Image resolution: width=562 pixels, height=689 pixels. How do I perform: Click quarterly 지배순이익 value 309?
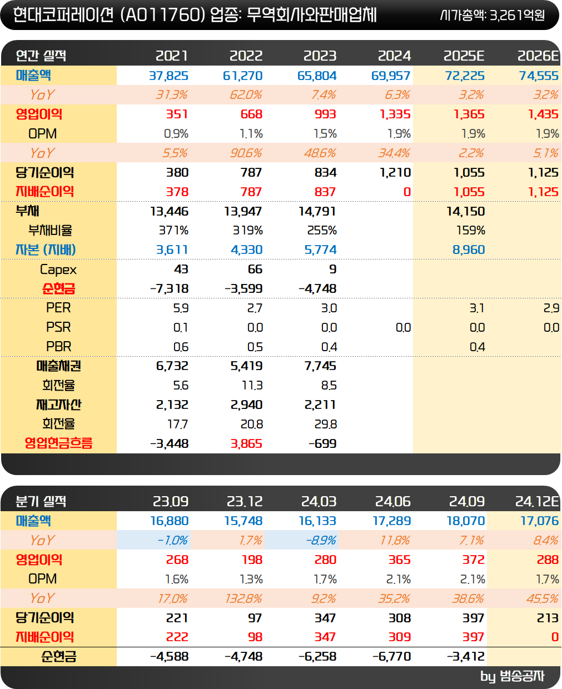400,637
